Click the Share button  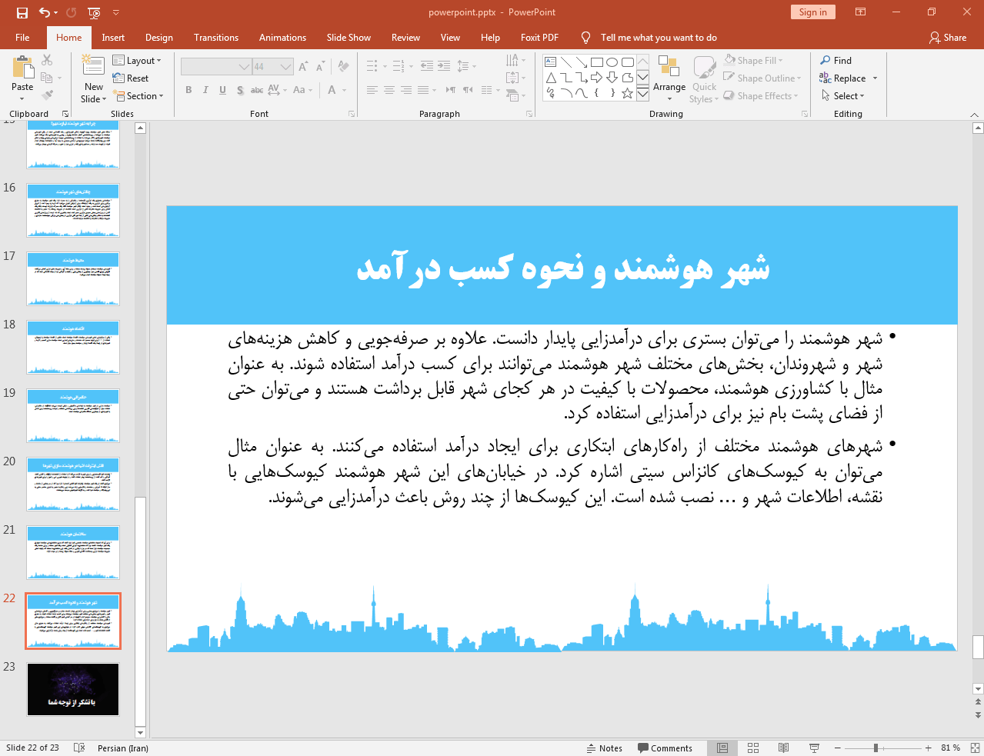[948, 38]
